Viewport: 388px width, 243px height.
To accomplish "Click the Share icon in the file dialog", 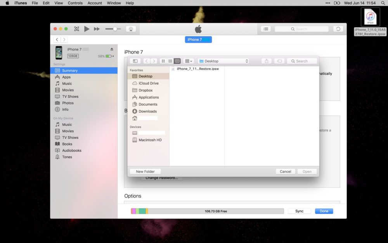I will (x=266, y=61).
